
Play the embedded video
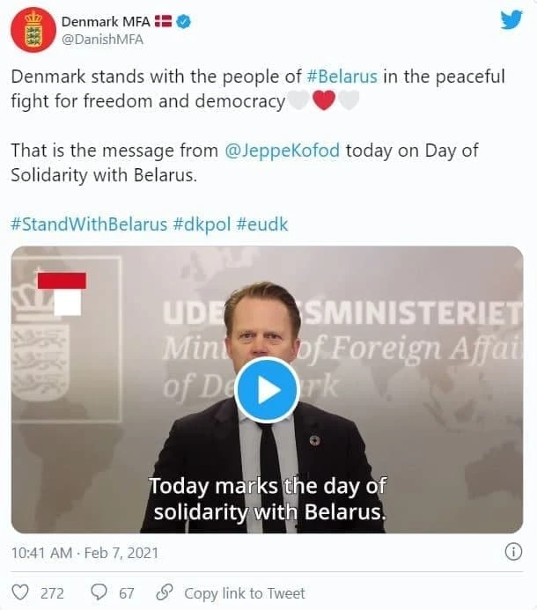point(267,390)
